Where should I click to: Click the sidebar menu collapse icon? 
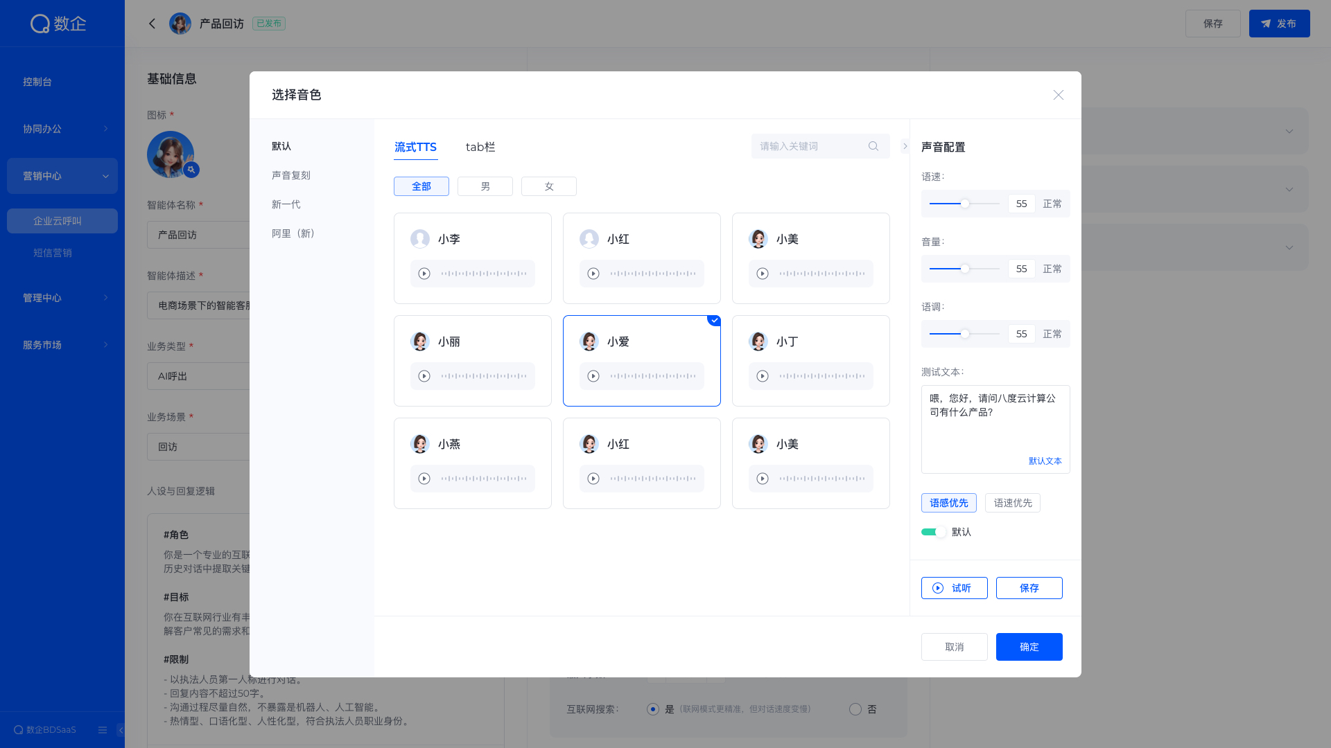[x=103, y=730]
